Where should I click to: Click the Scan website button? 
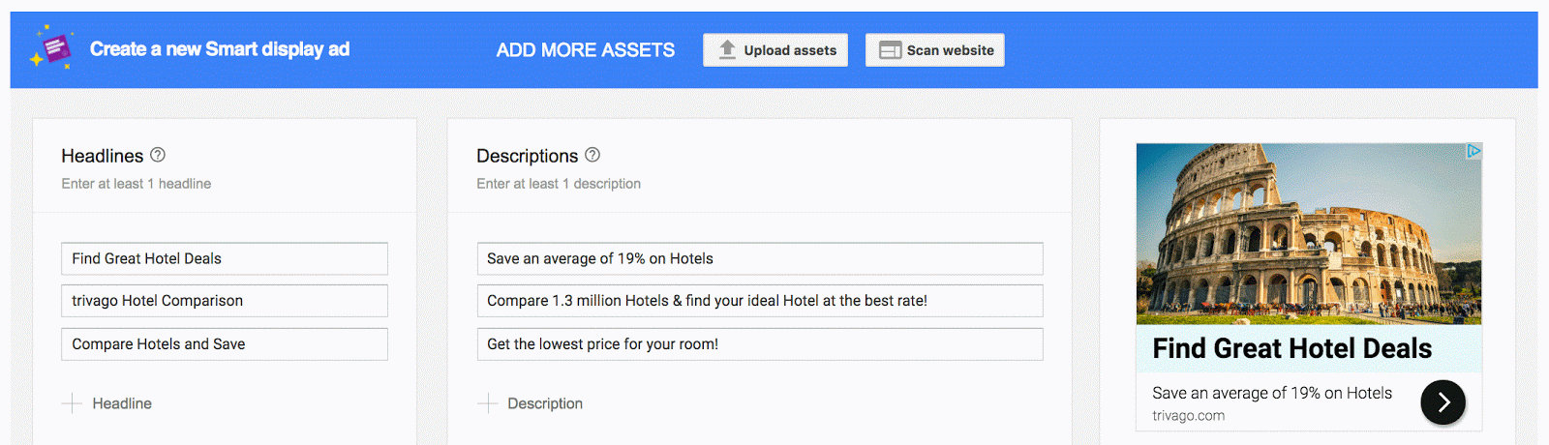[x=934, y=50]
